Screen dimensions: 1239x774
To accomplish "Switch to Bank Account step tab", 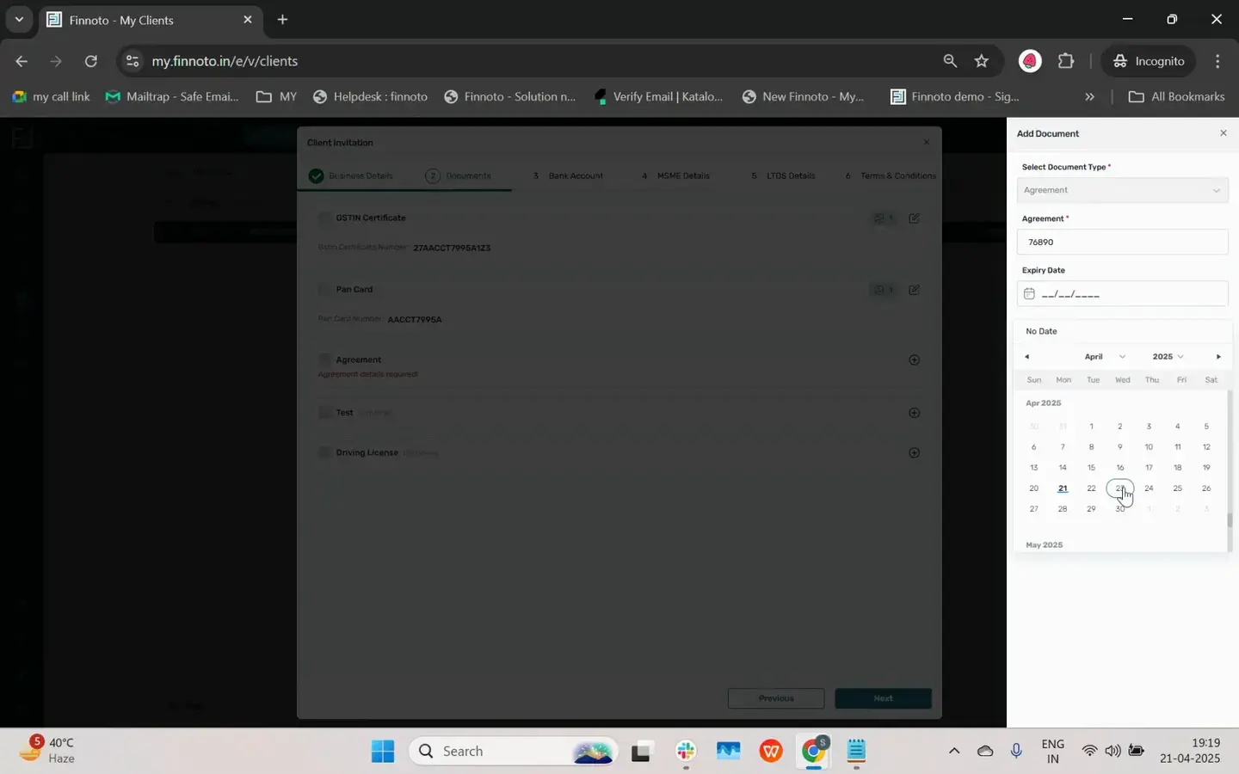I will 568,176.
